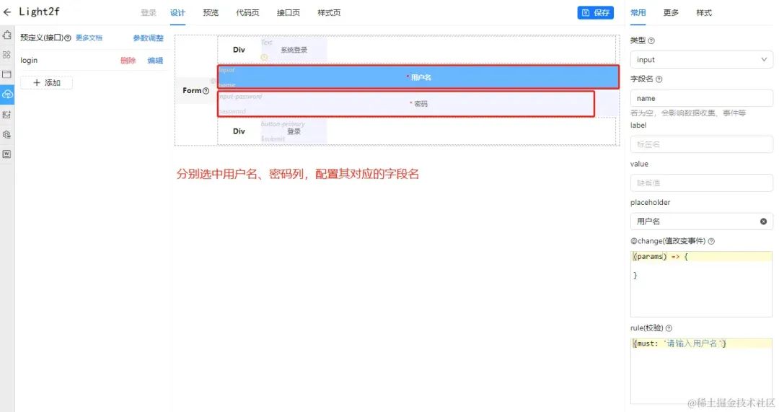Click the Light2f app title
Image resolution: width=779 pixels, height=412 pixels.
[39, 12]
